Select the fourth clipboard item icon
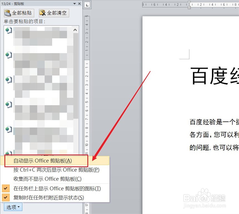 (9, 104)
